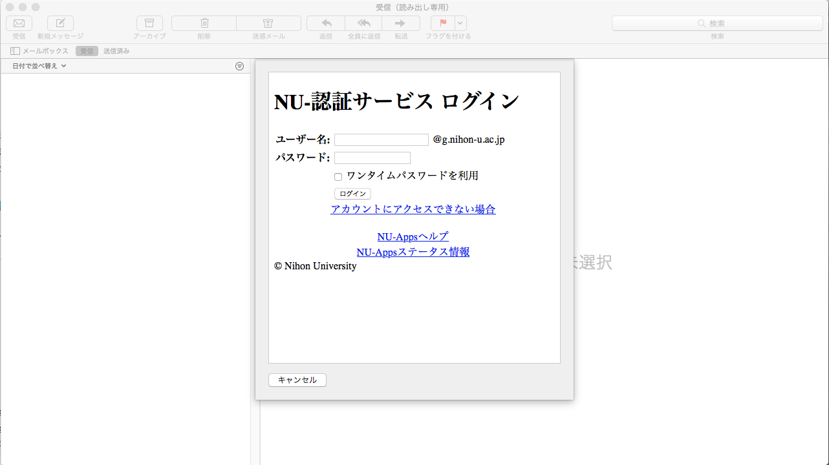The image size is (829, 465).
Task: Click the search (検索) field in toolbar
Action: coord(717,23)
